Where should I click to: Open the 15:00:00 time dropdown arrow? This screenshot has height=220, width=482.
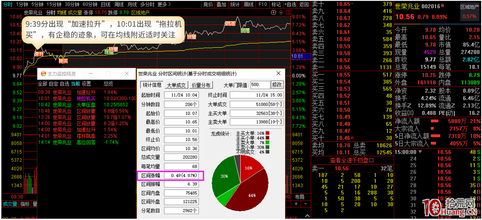point(420,152)
